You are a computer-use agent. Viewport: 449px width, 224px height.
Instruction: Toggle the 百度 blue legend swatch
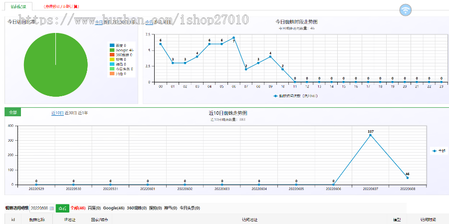(112, 45)
